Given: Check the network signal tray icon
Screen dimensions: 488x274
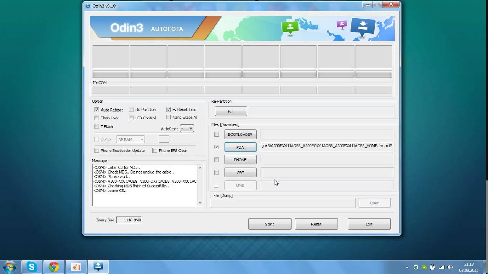Looking at the screenshot, I should 441,267.
